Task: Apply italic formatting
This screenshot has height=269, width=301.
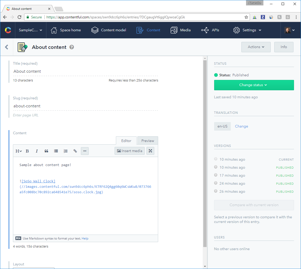Action: click(37, 151)
